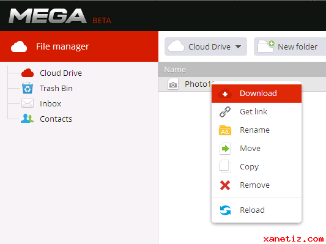Image resolution: width=326 pixels, height=244 pixels.
Task: Open Cloud Drive in the sidebar tree
Action: [61, 73]
